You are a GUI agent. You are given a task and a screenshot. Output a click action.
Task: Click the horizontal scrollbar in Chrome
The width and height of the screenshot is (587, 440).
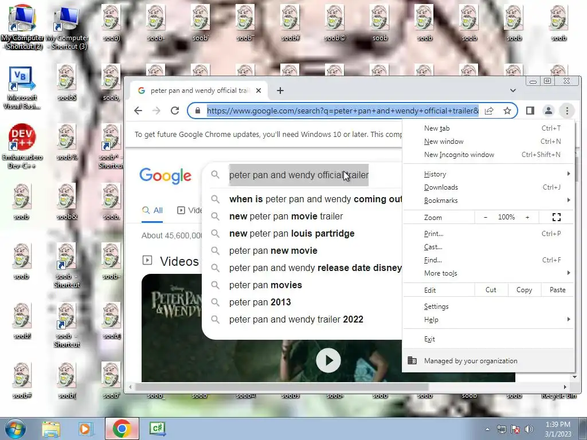pyautogui.click(x=281, y=387)
